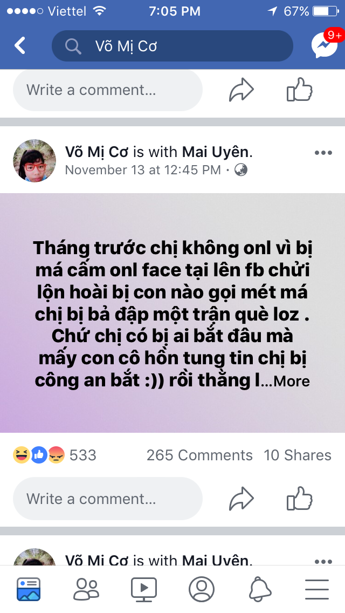345x613 pixels.
Task: Share the previous post with arrow icon
Action: coord(241,90)
